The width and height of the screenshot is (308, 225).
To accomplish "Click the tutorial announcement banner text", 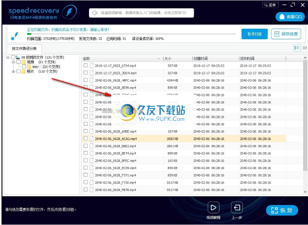I will click(x=144, y=13).
